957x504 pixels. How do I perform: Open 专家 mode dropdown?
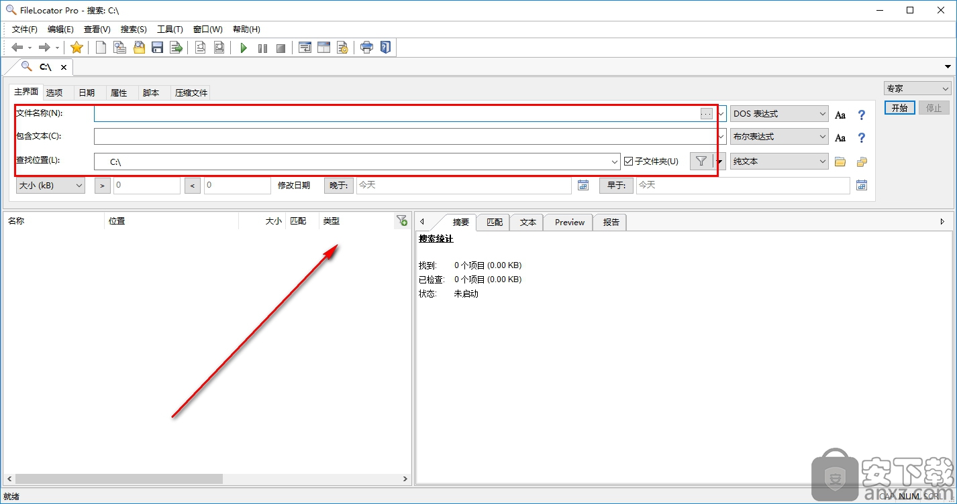pyautogui.click(x=917, y=88)
